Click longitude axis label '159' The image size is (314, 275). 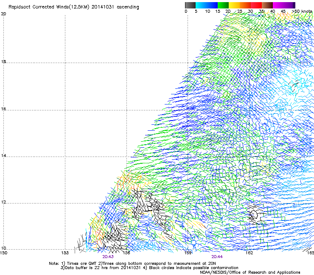point(188,253)
